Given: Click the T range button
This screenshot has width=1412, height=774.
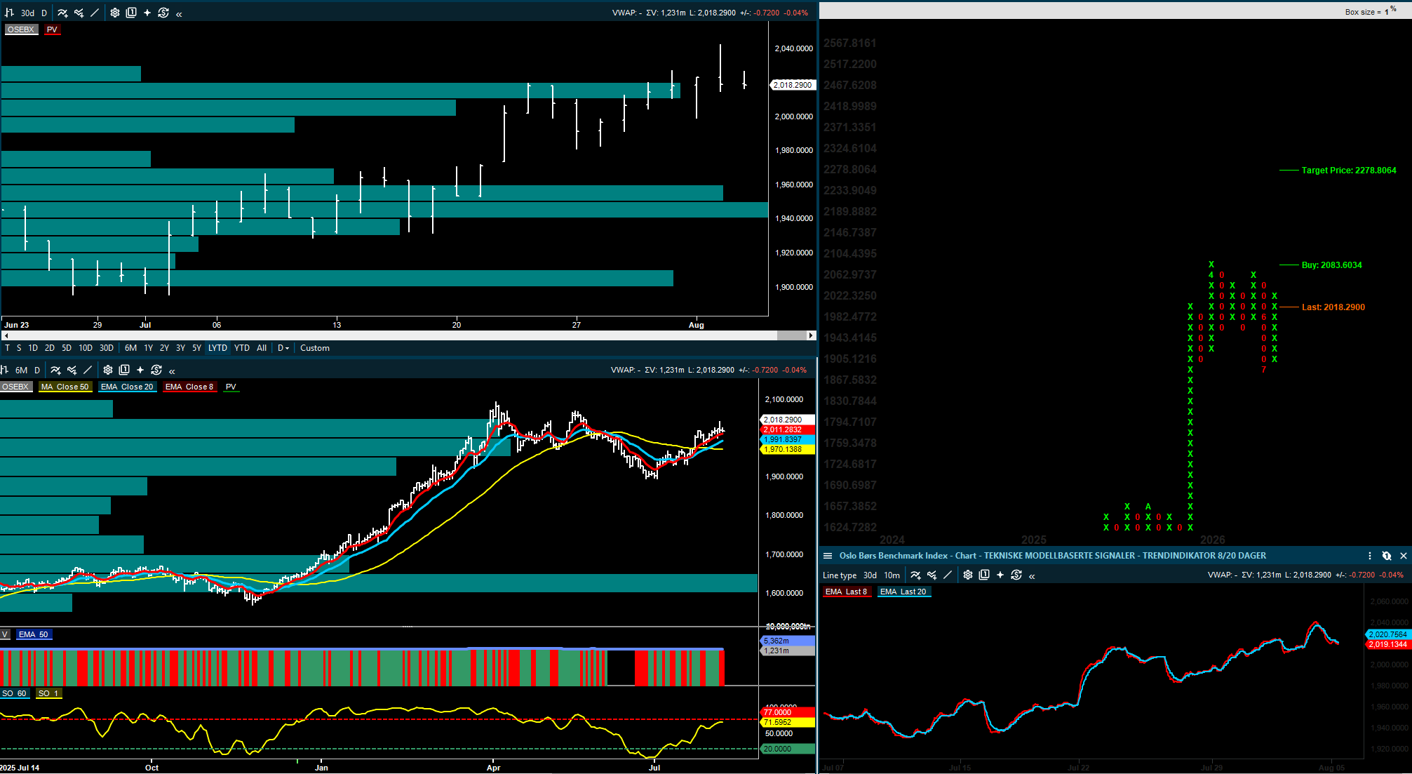Looking at the screenshot, I should (x=8, y=348).
